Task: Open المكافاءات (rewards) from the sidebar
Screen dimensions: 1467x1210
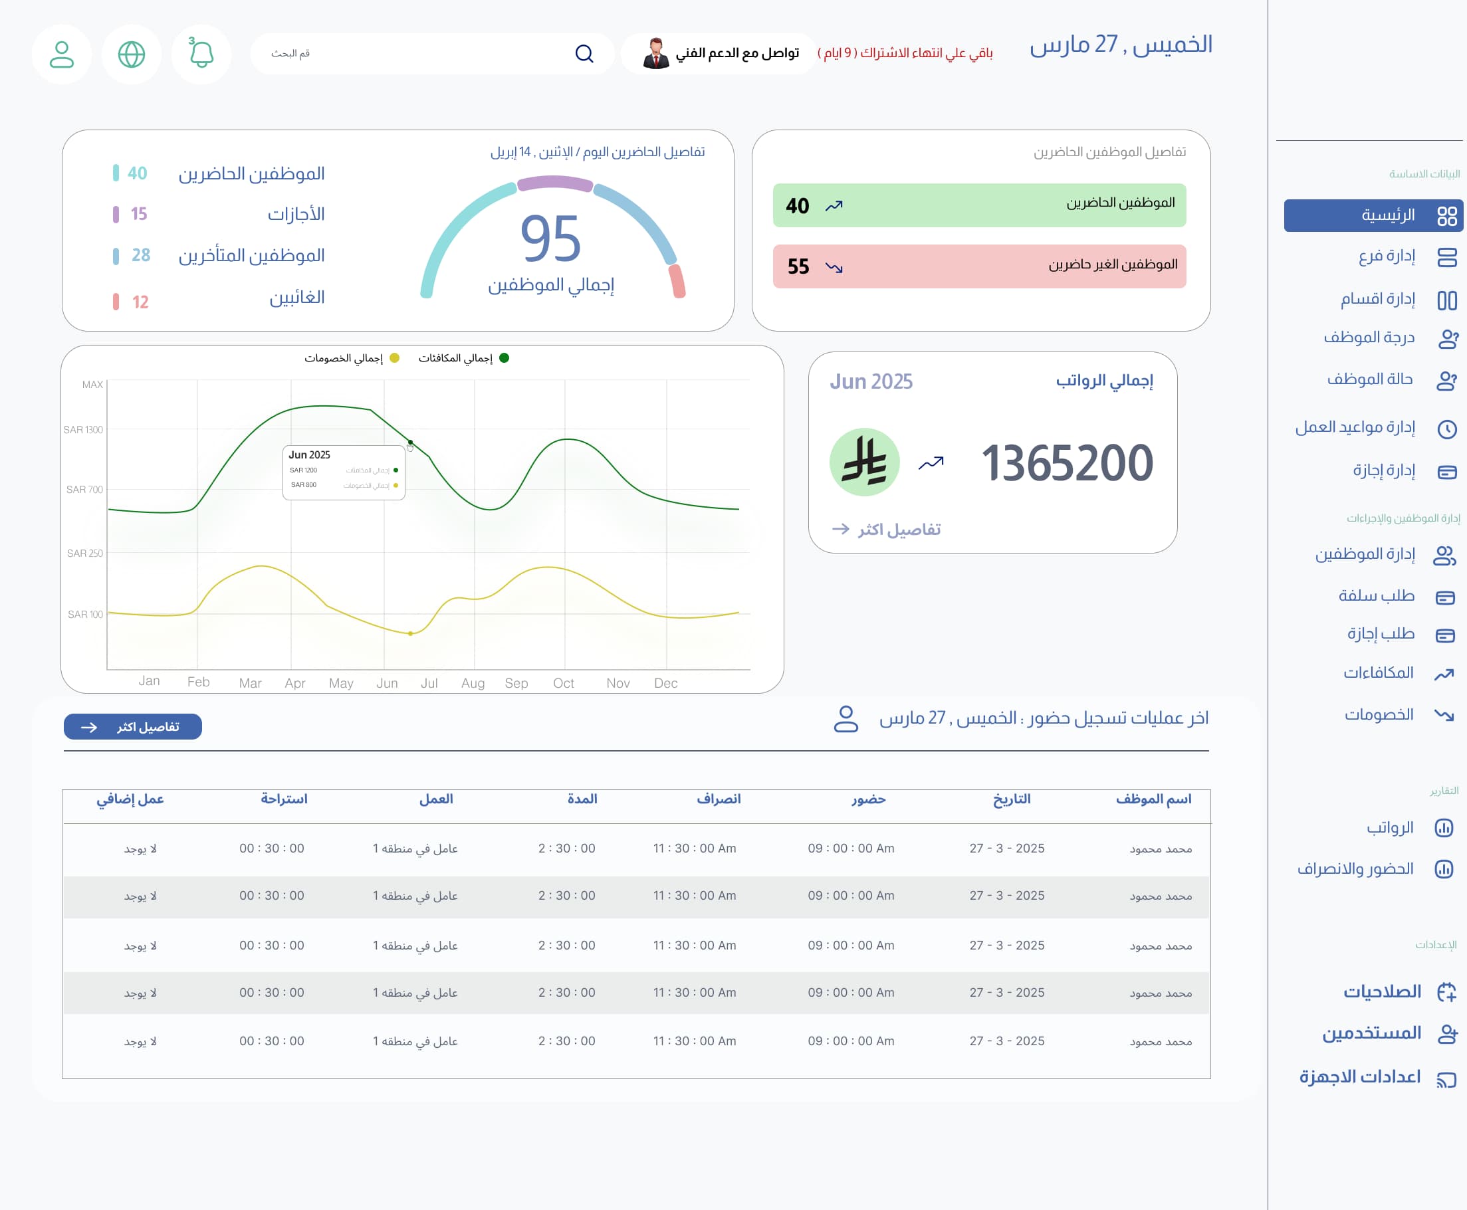Action: tap(1387, 672)
